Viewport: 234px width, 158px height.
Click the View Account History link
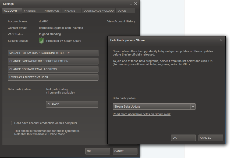point(121,21)
